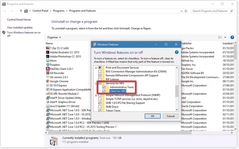The image size is (239, 149).
Task: Collapse the Services for NFS node
Action: 96,83
